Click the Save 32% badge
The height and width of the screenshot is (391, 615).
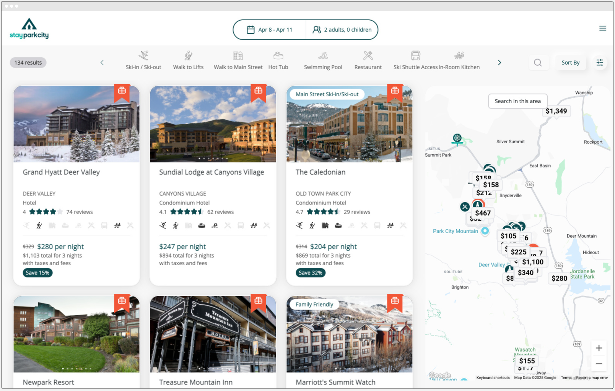tap(311, 273)
